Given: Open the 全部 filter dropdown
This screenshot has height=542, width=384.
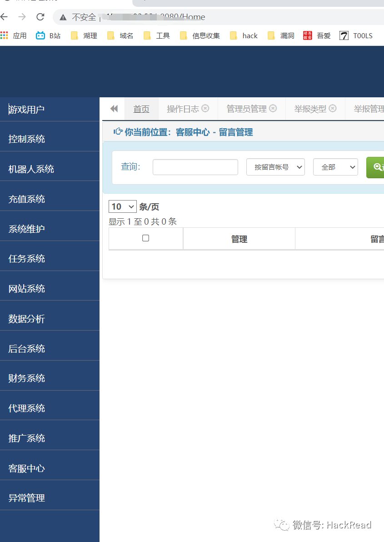Looking at the screenshot, I should click(x=335, y=167).
